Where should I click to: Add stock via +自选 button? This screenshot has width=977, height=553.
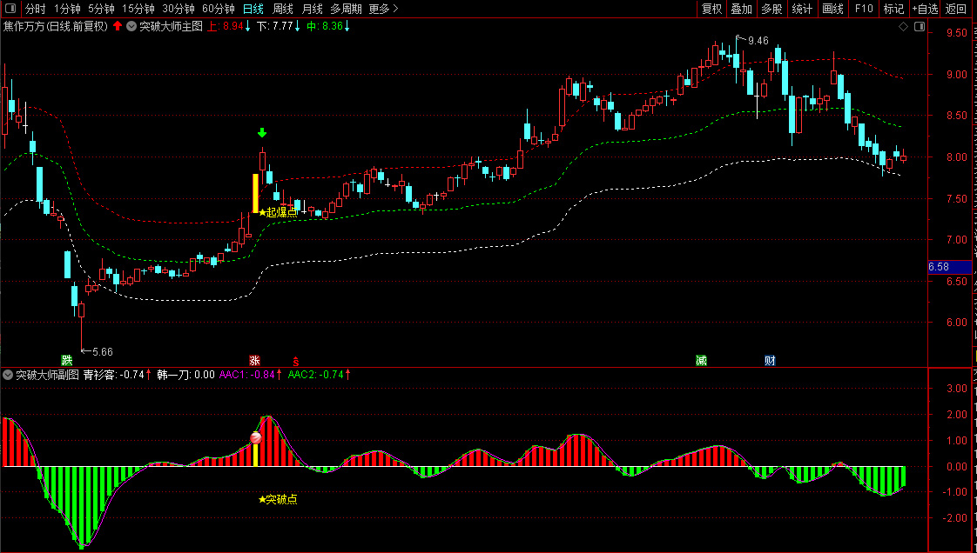pyautogui.click(x=925, y=9)
